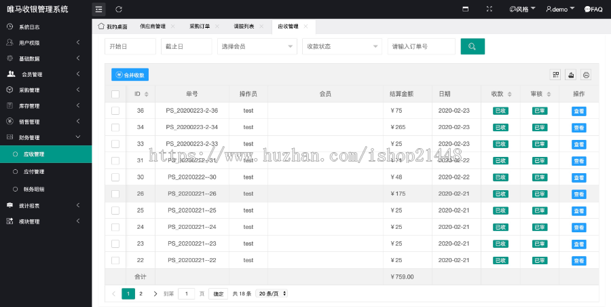Viewport: 611px width, 307px height.
Task: Open the 风格 style menu
Action: tap(523, 10)
